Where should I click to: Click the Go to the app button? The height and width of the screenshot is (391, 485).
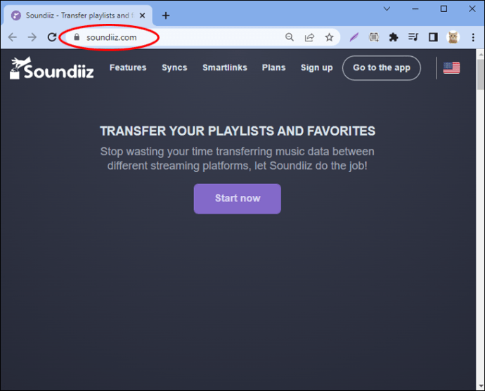point(382,68)
